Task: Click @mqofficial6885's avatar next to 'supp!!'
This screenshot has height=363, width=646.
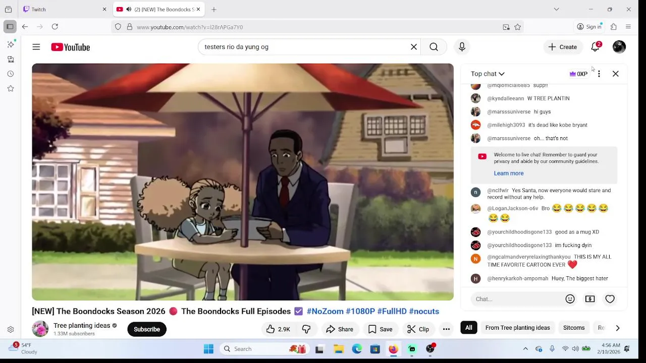Action: [475, 85]
